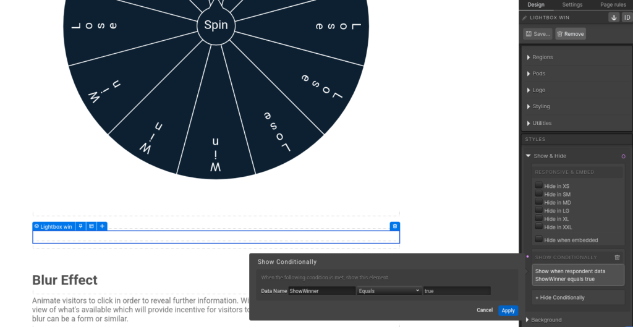Open the Page rules tab
Image resolution: width=633 pixels, height=327 pixels.
click(613, 5)
